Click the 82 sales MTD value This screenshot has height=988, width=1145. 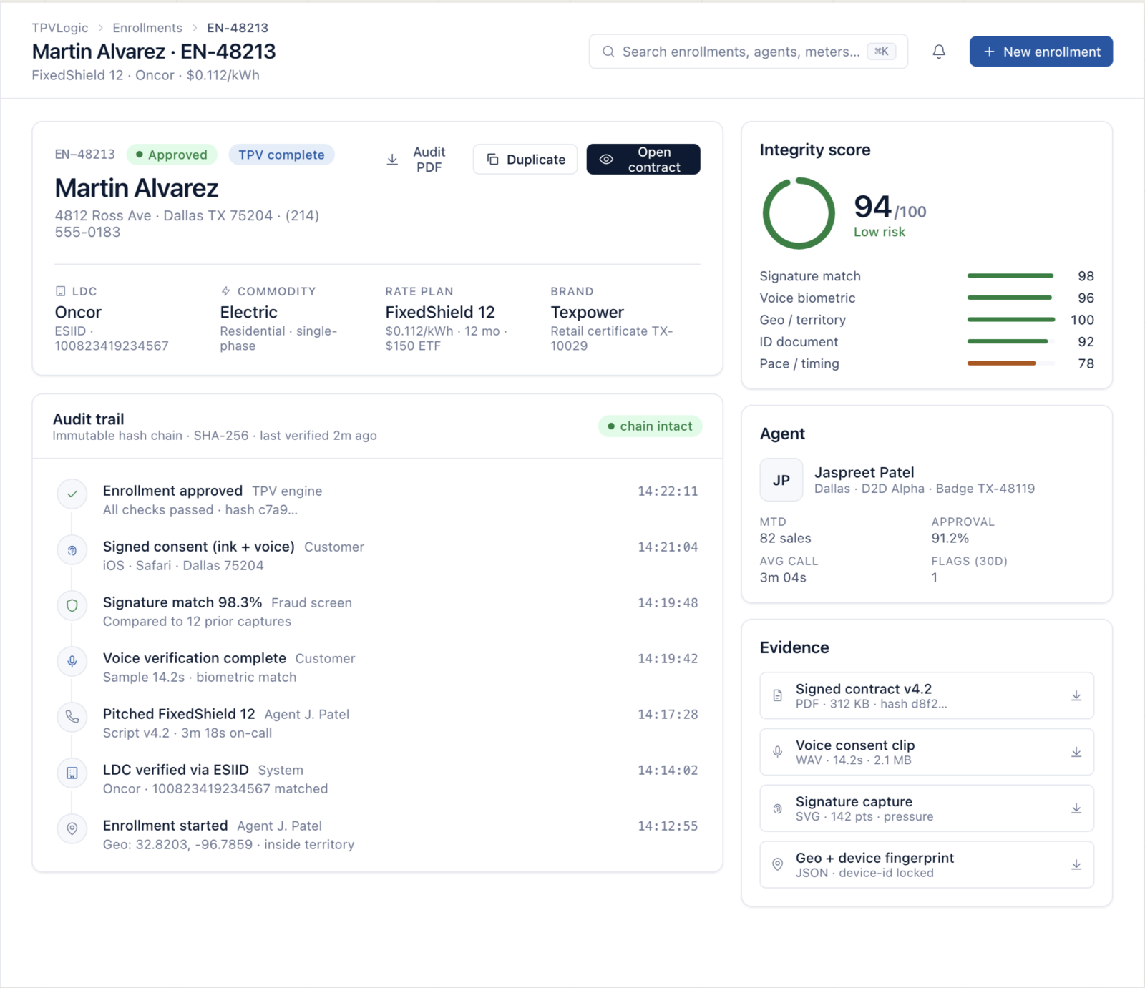coord(785,538)
